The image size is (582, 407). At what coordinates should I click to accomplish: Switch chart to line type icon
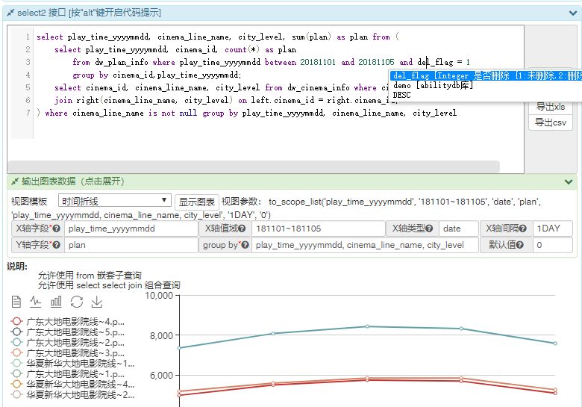[36, 302]
